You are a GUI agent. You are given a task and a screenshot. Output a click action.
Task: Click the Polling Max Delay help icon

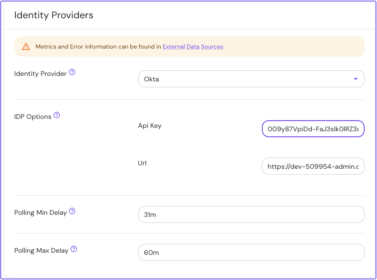(73, 248)
